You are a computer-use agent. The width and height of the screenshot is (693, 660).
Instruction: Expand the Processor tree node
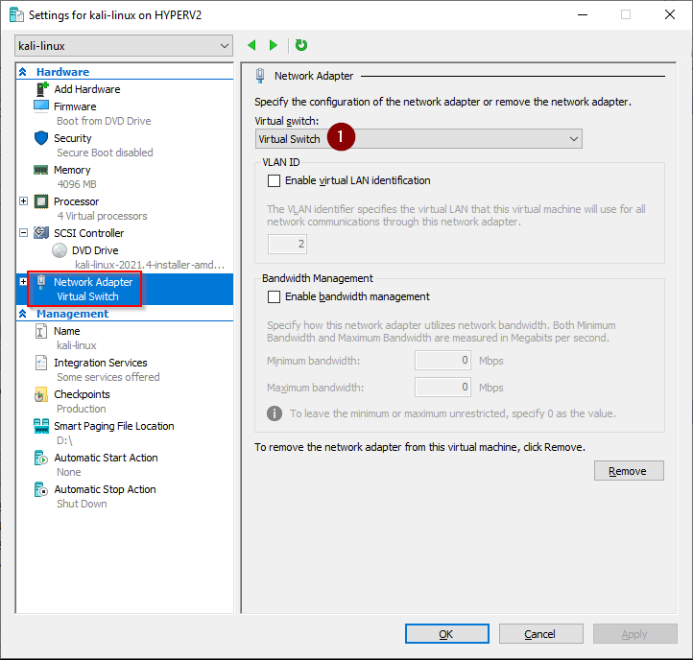pos(24,201)
